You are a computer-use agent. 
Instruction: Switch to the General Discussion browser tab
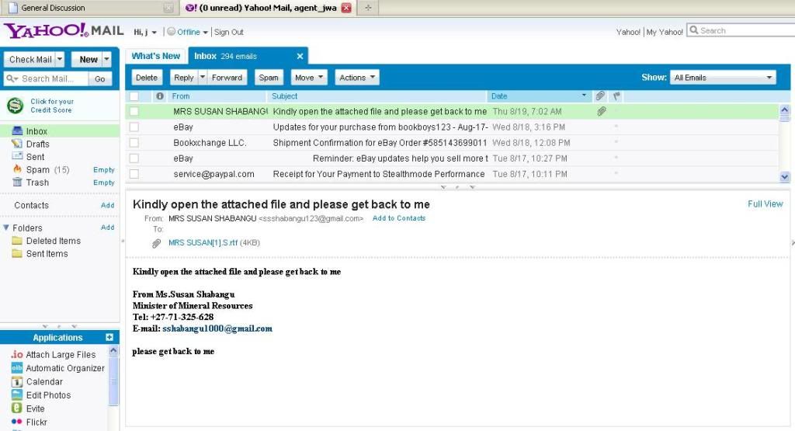coord(89,8)
